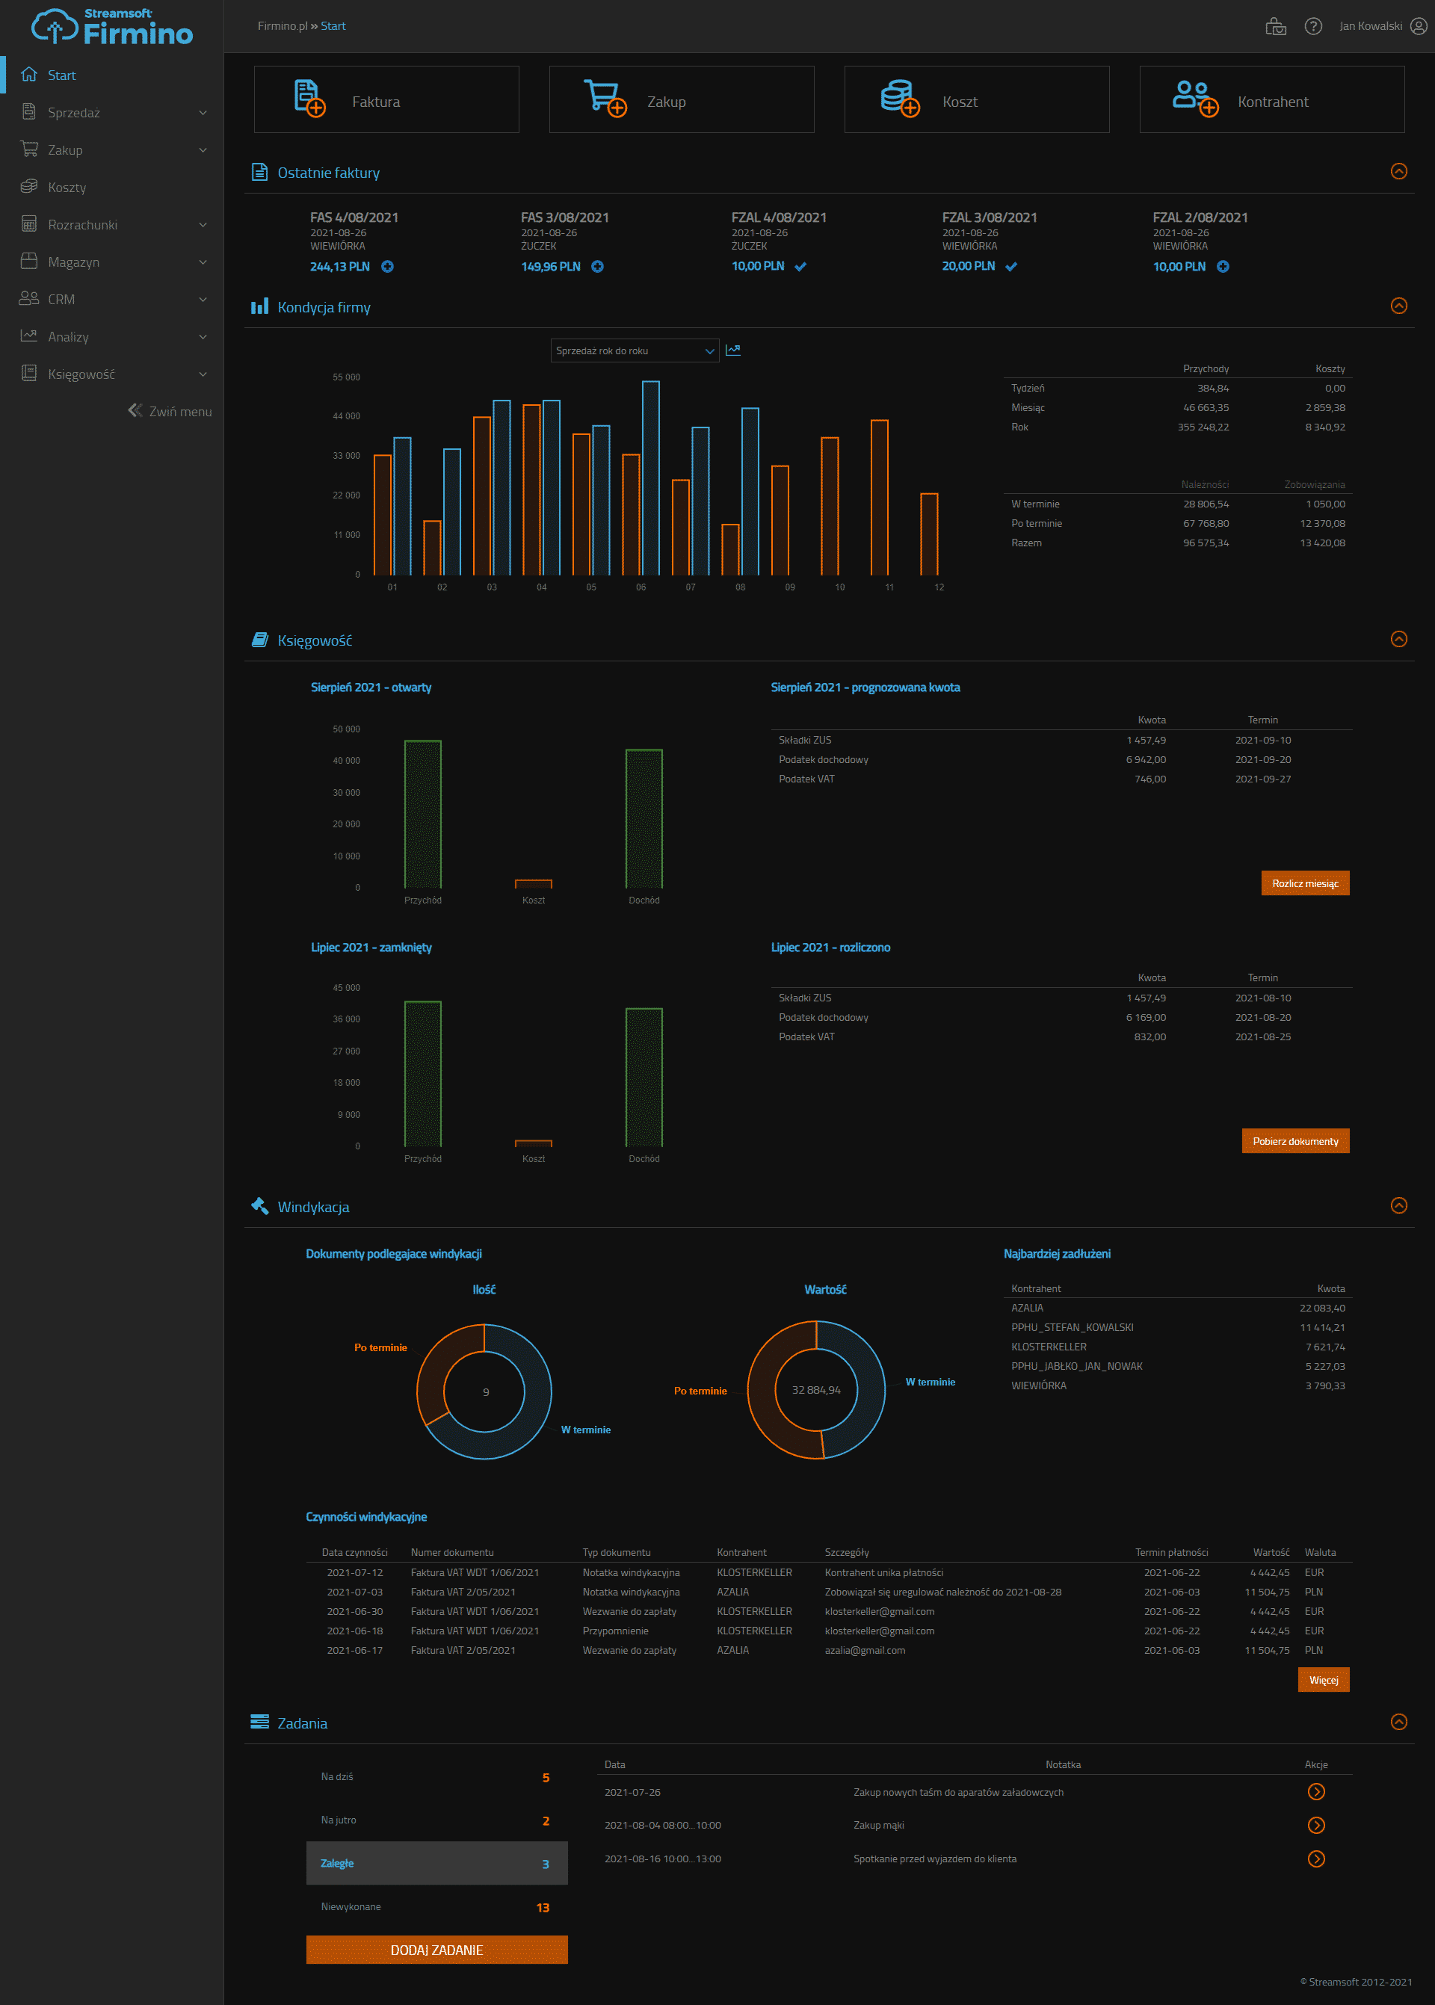Expand the Analizy sidebar submenu
This screenshot has height=2005, width=1435.
[203, 336]
